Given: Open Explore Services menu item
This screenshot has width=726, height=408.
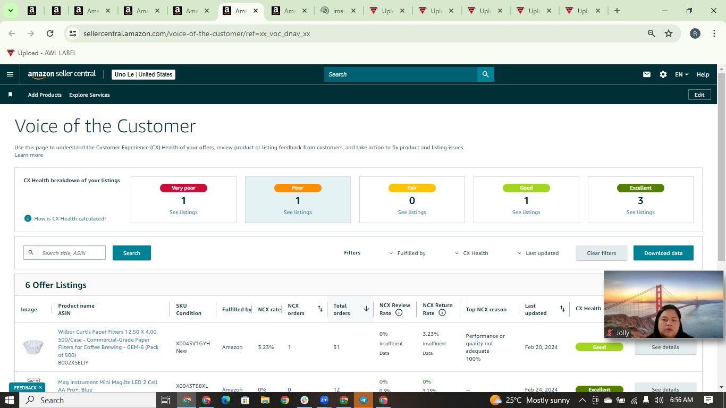Looking at the screenshot, I should (x=89, y=95).
